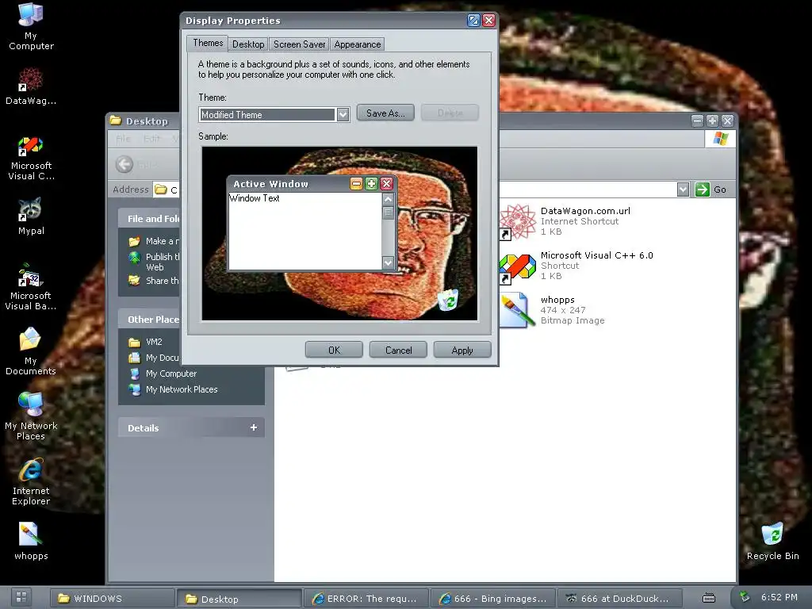Expand the Details panel
Image resolution: width=812 pixels, height=609 pixels.
click(253, 427)
